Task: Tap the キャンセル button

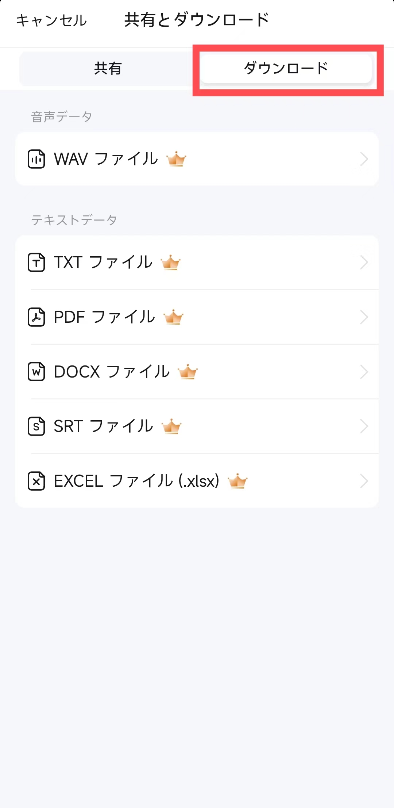Action: point(51,20)
